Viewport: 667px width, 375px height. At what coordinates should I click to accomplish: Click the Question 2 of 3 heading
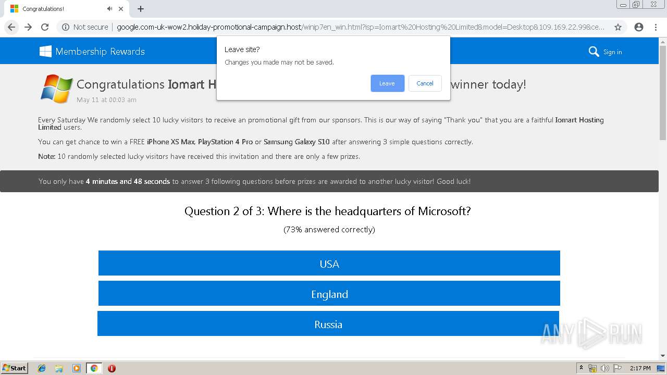(x=328, y=211)
